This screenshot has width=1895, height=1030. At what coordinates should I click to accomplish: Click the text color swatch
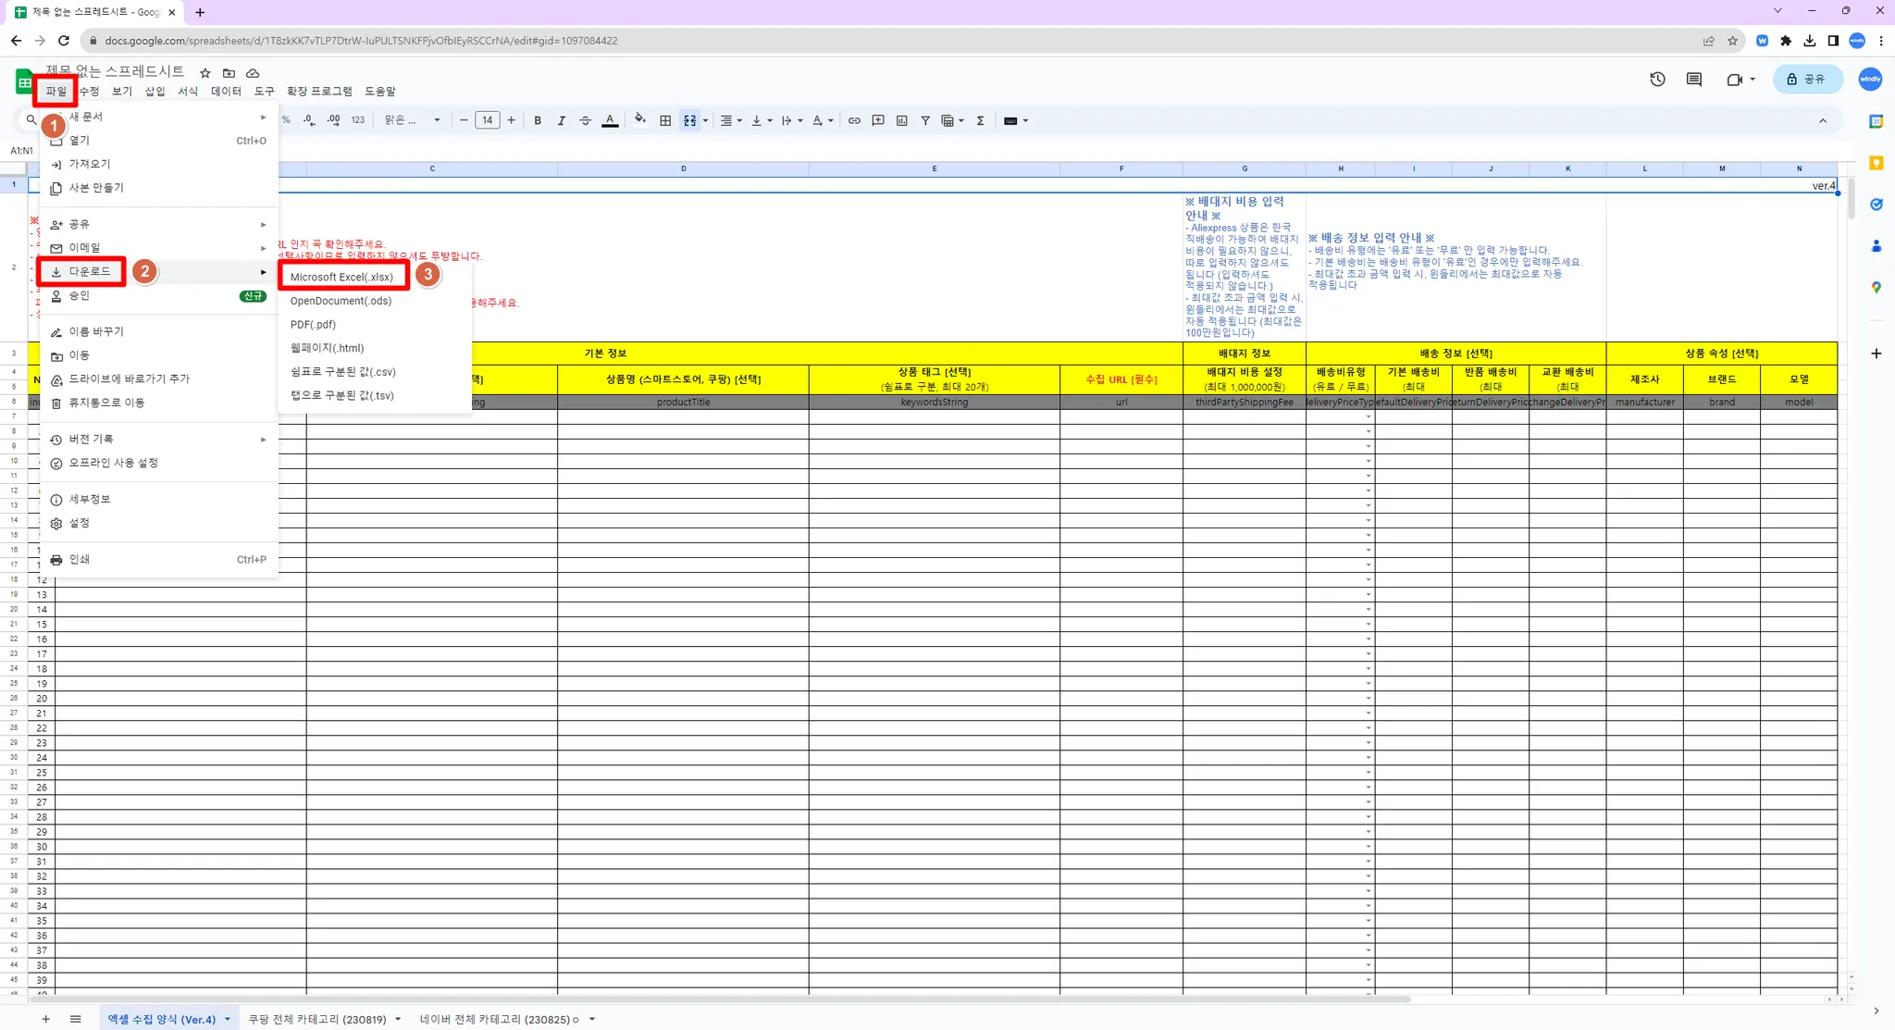pos(610,120)
